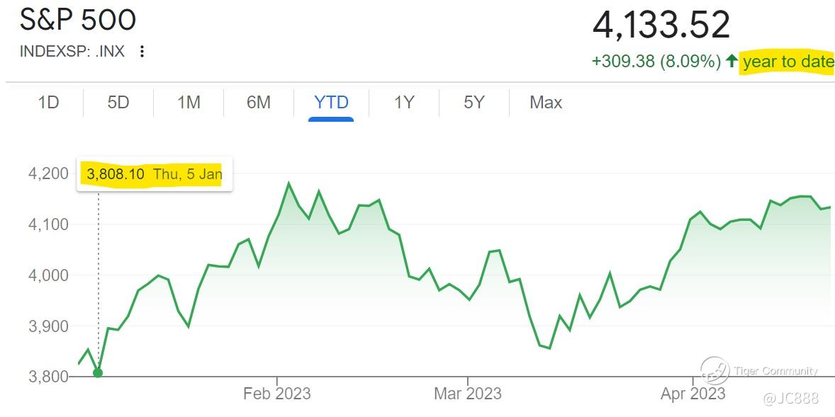Open the three-dot menu beside INDEXSP: .INX
The image size is (835, 417).
pyautogui.click(x=142, y=52)
